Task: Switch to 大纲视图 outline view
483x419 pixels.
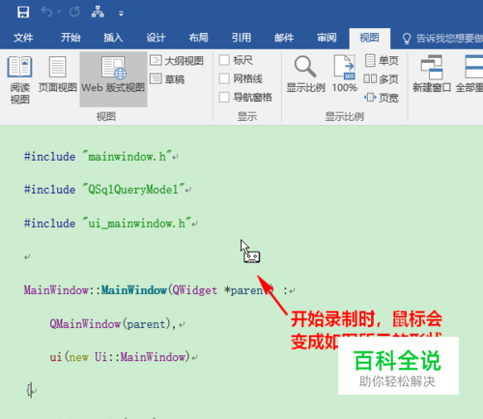Action: [x=177, y=61]
